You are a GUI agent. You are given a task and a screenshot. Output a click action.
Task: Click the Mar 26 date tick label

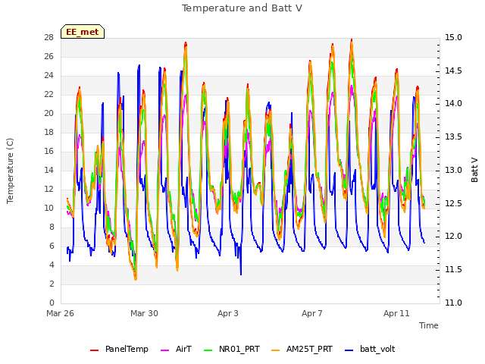coord(60,313)
